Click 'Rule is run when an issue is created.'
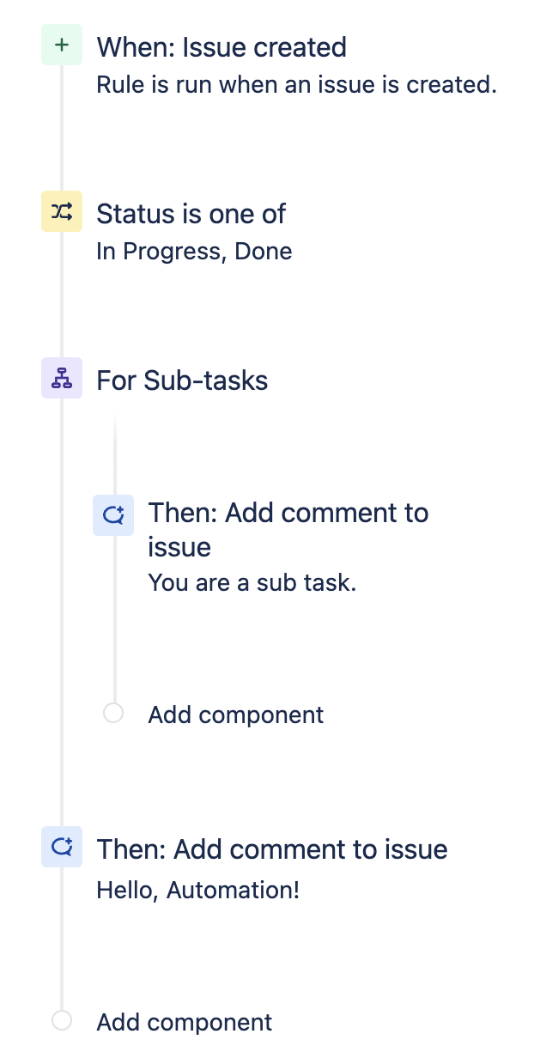 tap(297, 85)
